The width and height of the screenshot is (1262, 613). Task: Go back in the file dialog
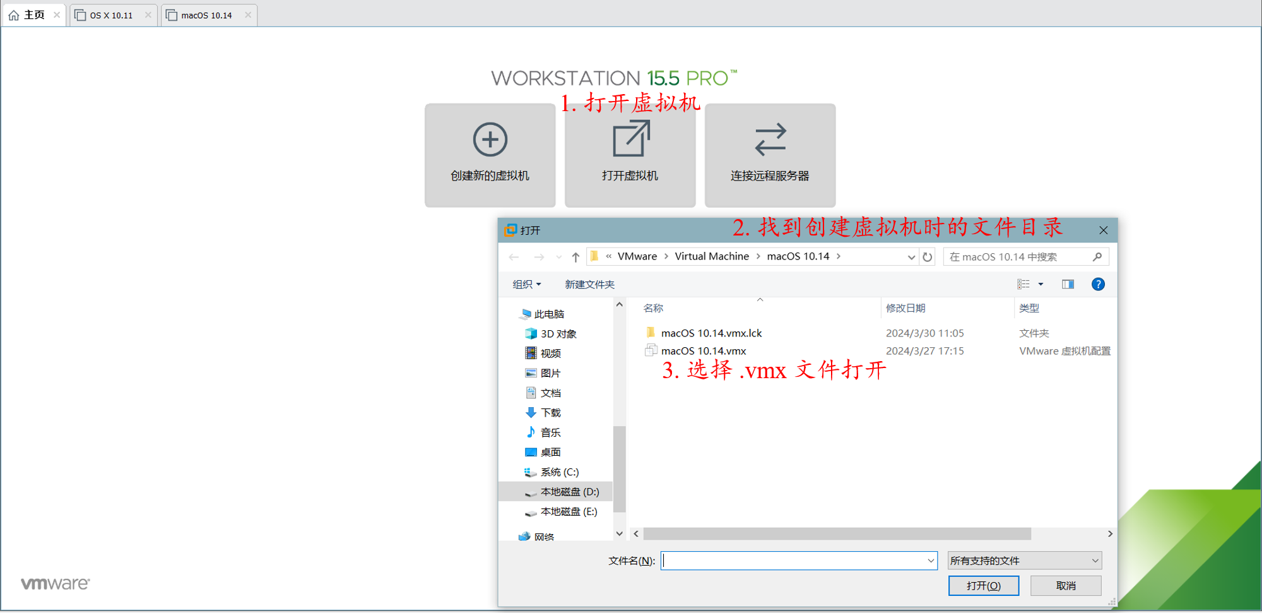point(514,257)
